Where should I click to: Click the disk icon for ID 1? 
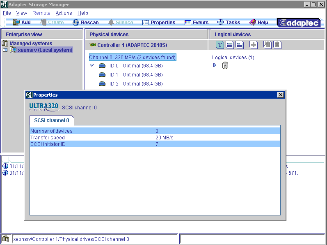tap(102, 75)
